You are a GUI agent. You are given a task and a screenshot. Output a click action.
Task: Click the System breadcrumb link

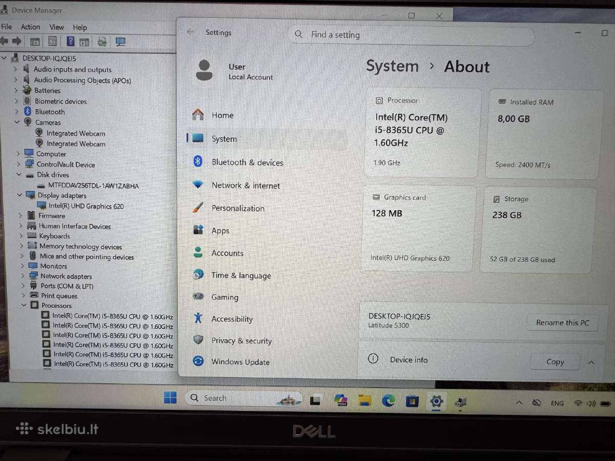click(x=392, y=66)
